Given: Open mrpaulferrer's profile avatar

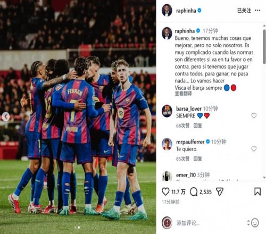Looking at the screenshot, I should click(x=167, y=144).
